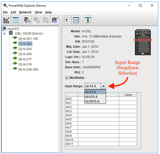Select [5] AI-218 layer
Viewport: 160px width, 154px height.
tap(25, 64)
